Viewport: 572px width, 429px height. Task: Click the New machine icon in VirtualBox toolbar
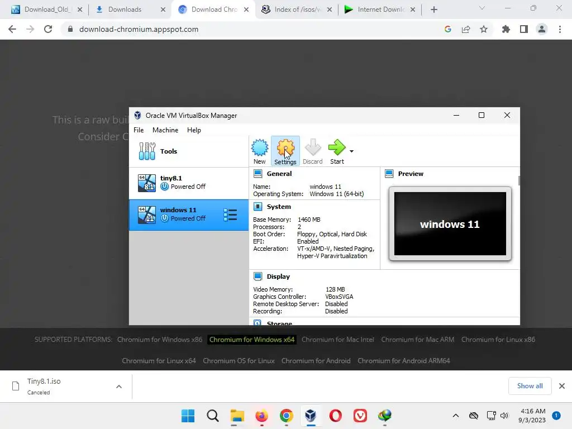pos(259,151)
